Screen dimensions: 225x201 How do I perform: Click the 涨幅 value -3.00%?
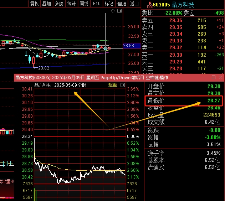coord(213,137)
